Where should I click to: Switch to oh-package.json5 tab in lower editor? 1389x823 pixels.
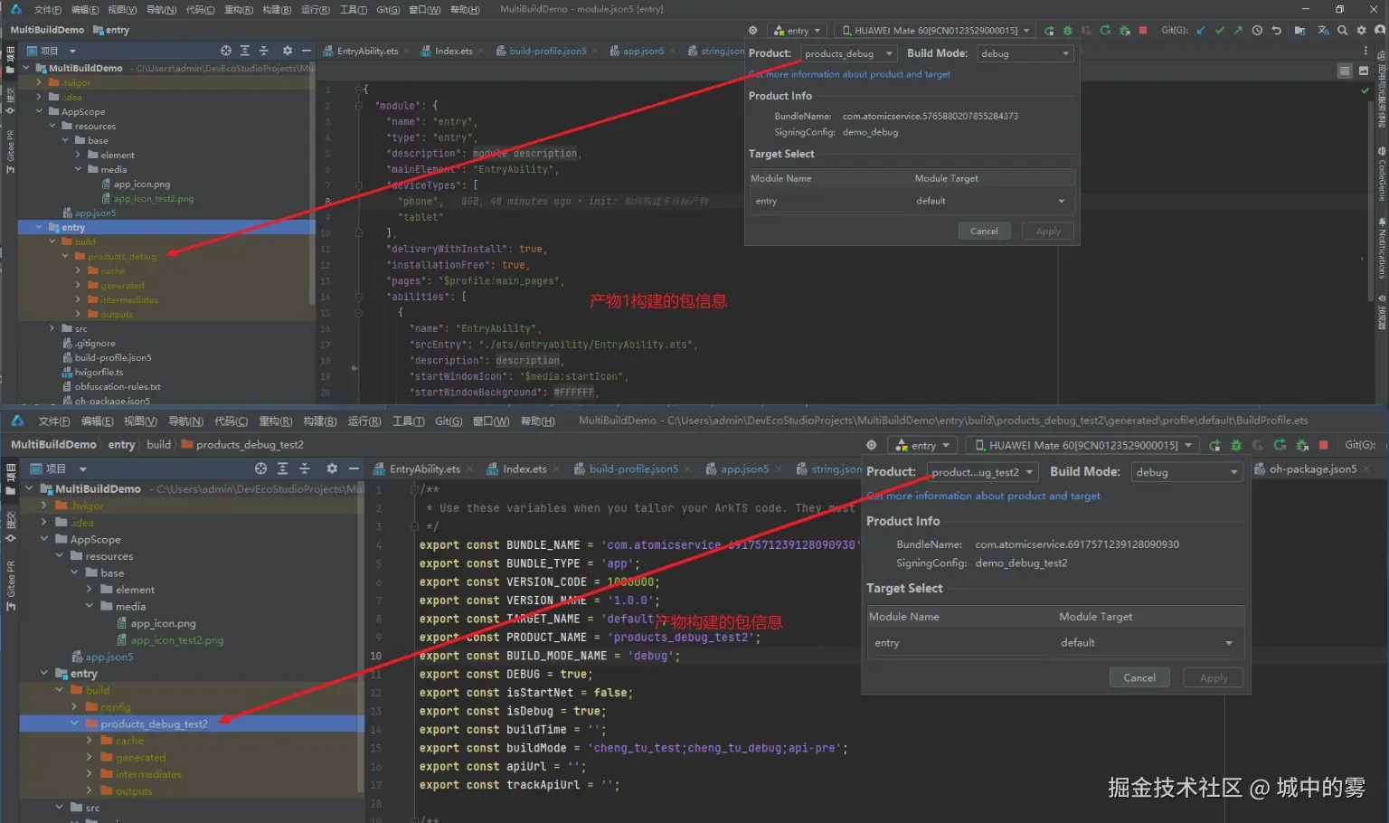pos(1312,468)
